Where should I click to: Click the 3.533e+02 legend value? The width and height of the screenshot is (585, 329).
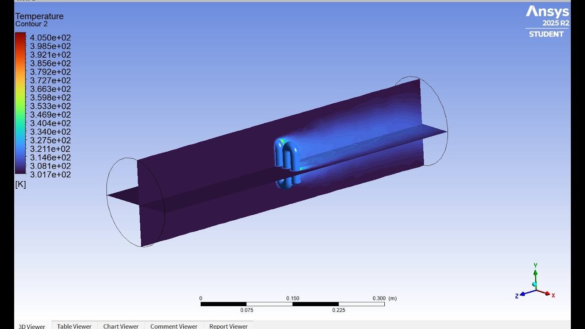point(50,106)
